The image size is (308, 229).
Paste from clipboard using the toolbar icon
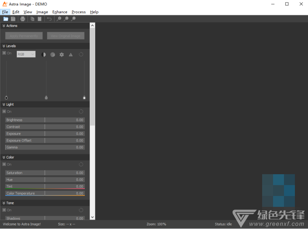tap(39, 19)
